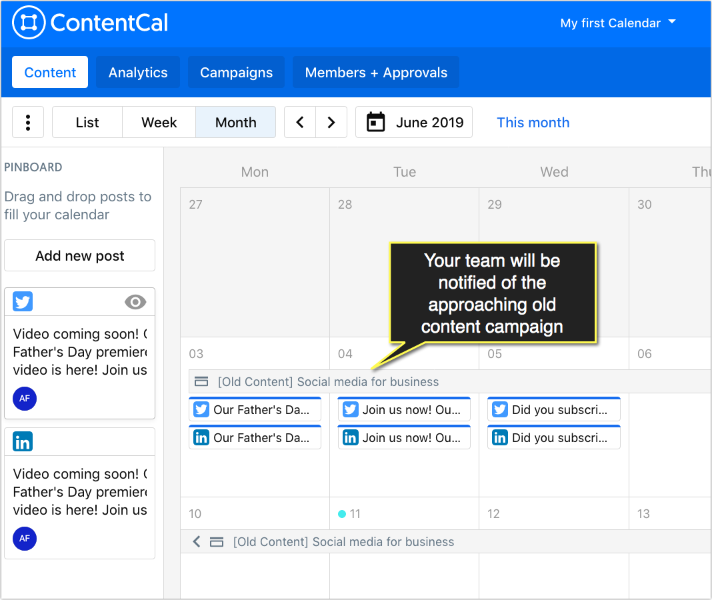Viewport: 712px width, 600px height.
Task: Click the Twitter icon on pinboard post
Action: click(23, 302)
